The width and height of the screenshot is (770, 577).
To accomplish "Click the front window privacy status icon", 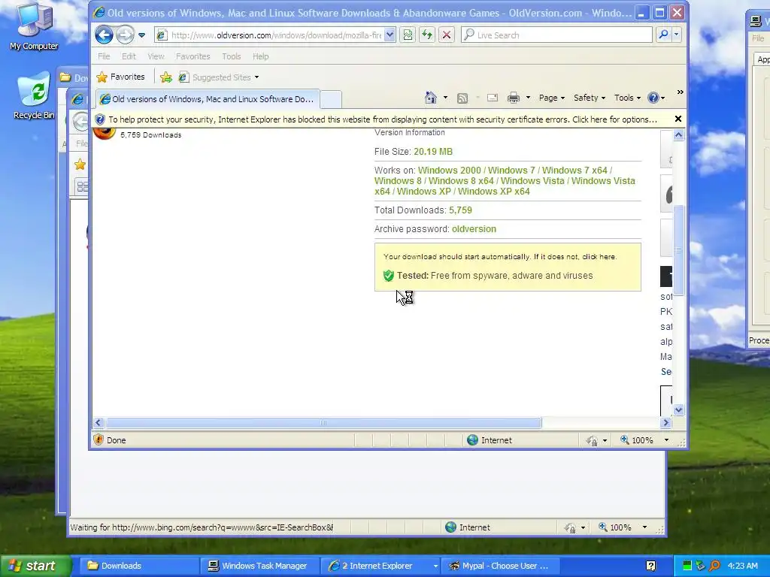I will point(592,440).
